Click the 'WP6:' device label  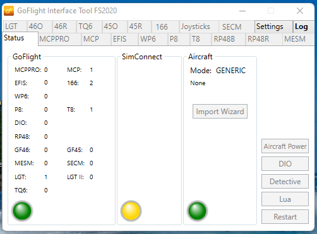pyautogui.click(x=21, y=97)
